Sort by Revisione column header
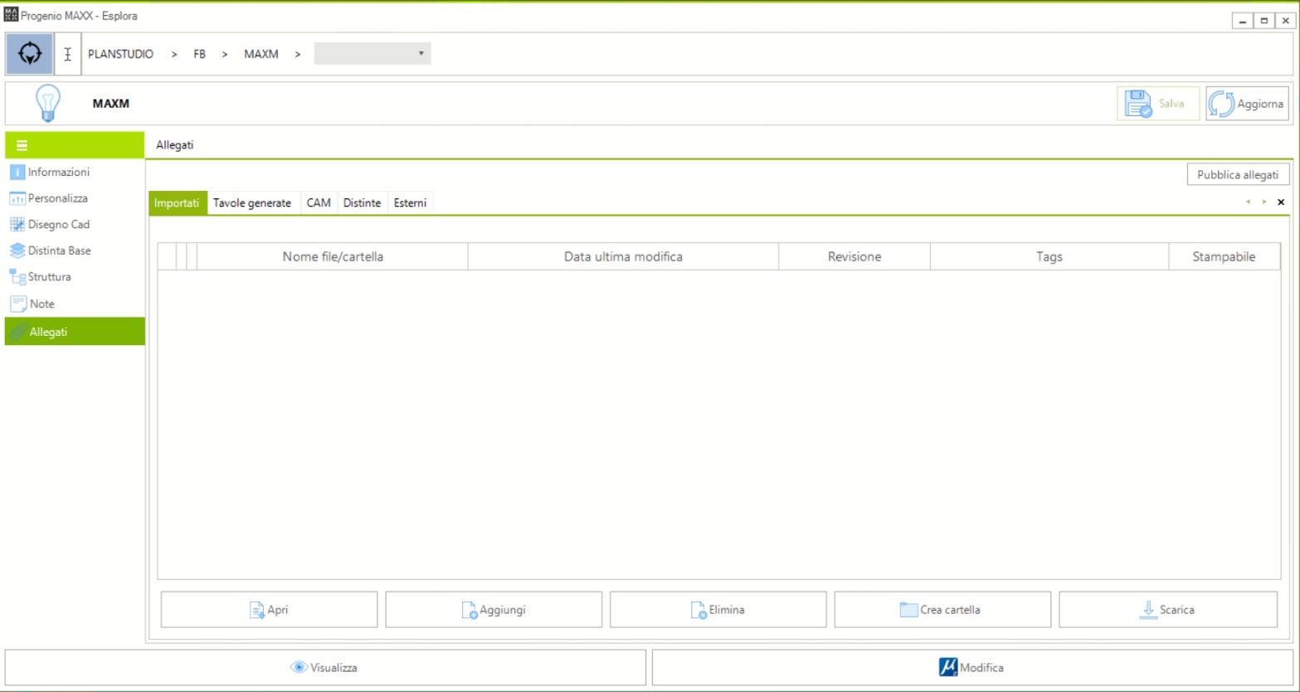Screen dimensions: 1300x692 854,256
